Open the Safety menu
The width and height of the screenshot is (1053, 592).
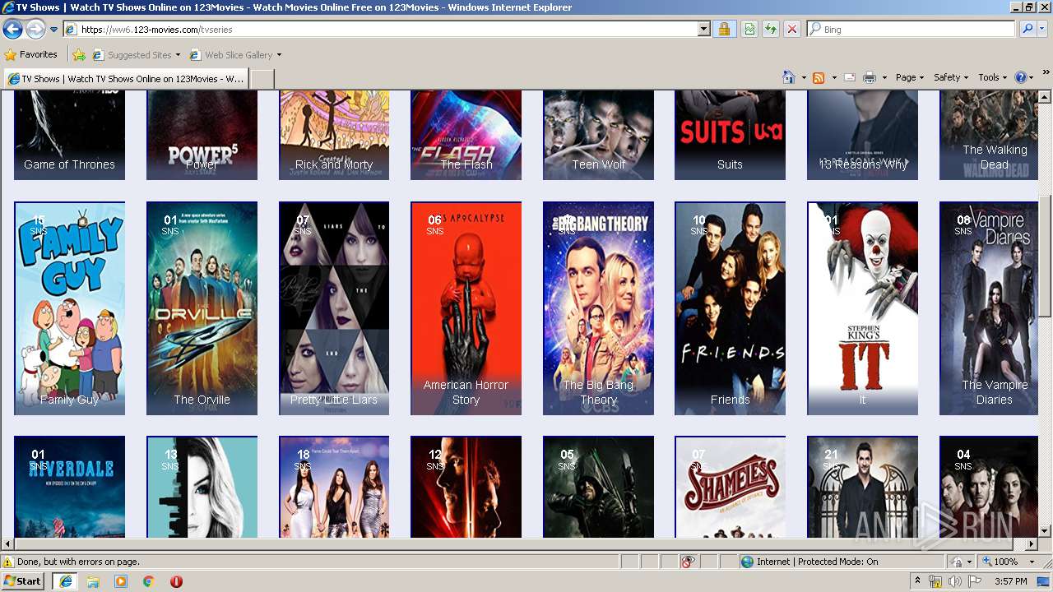click(951, 77)
